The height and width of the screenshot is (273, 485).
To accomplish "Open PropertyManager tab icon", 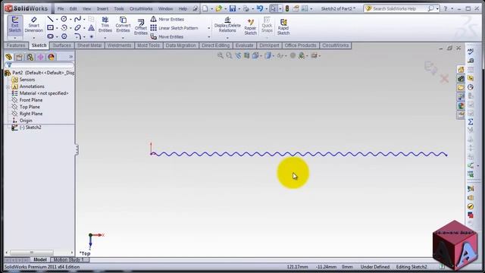I will (x=19, y=57).
